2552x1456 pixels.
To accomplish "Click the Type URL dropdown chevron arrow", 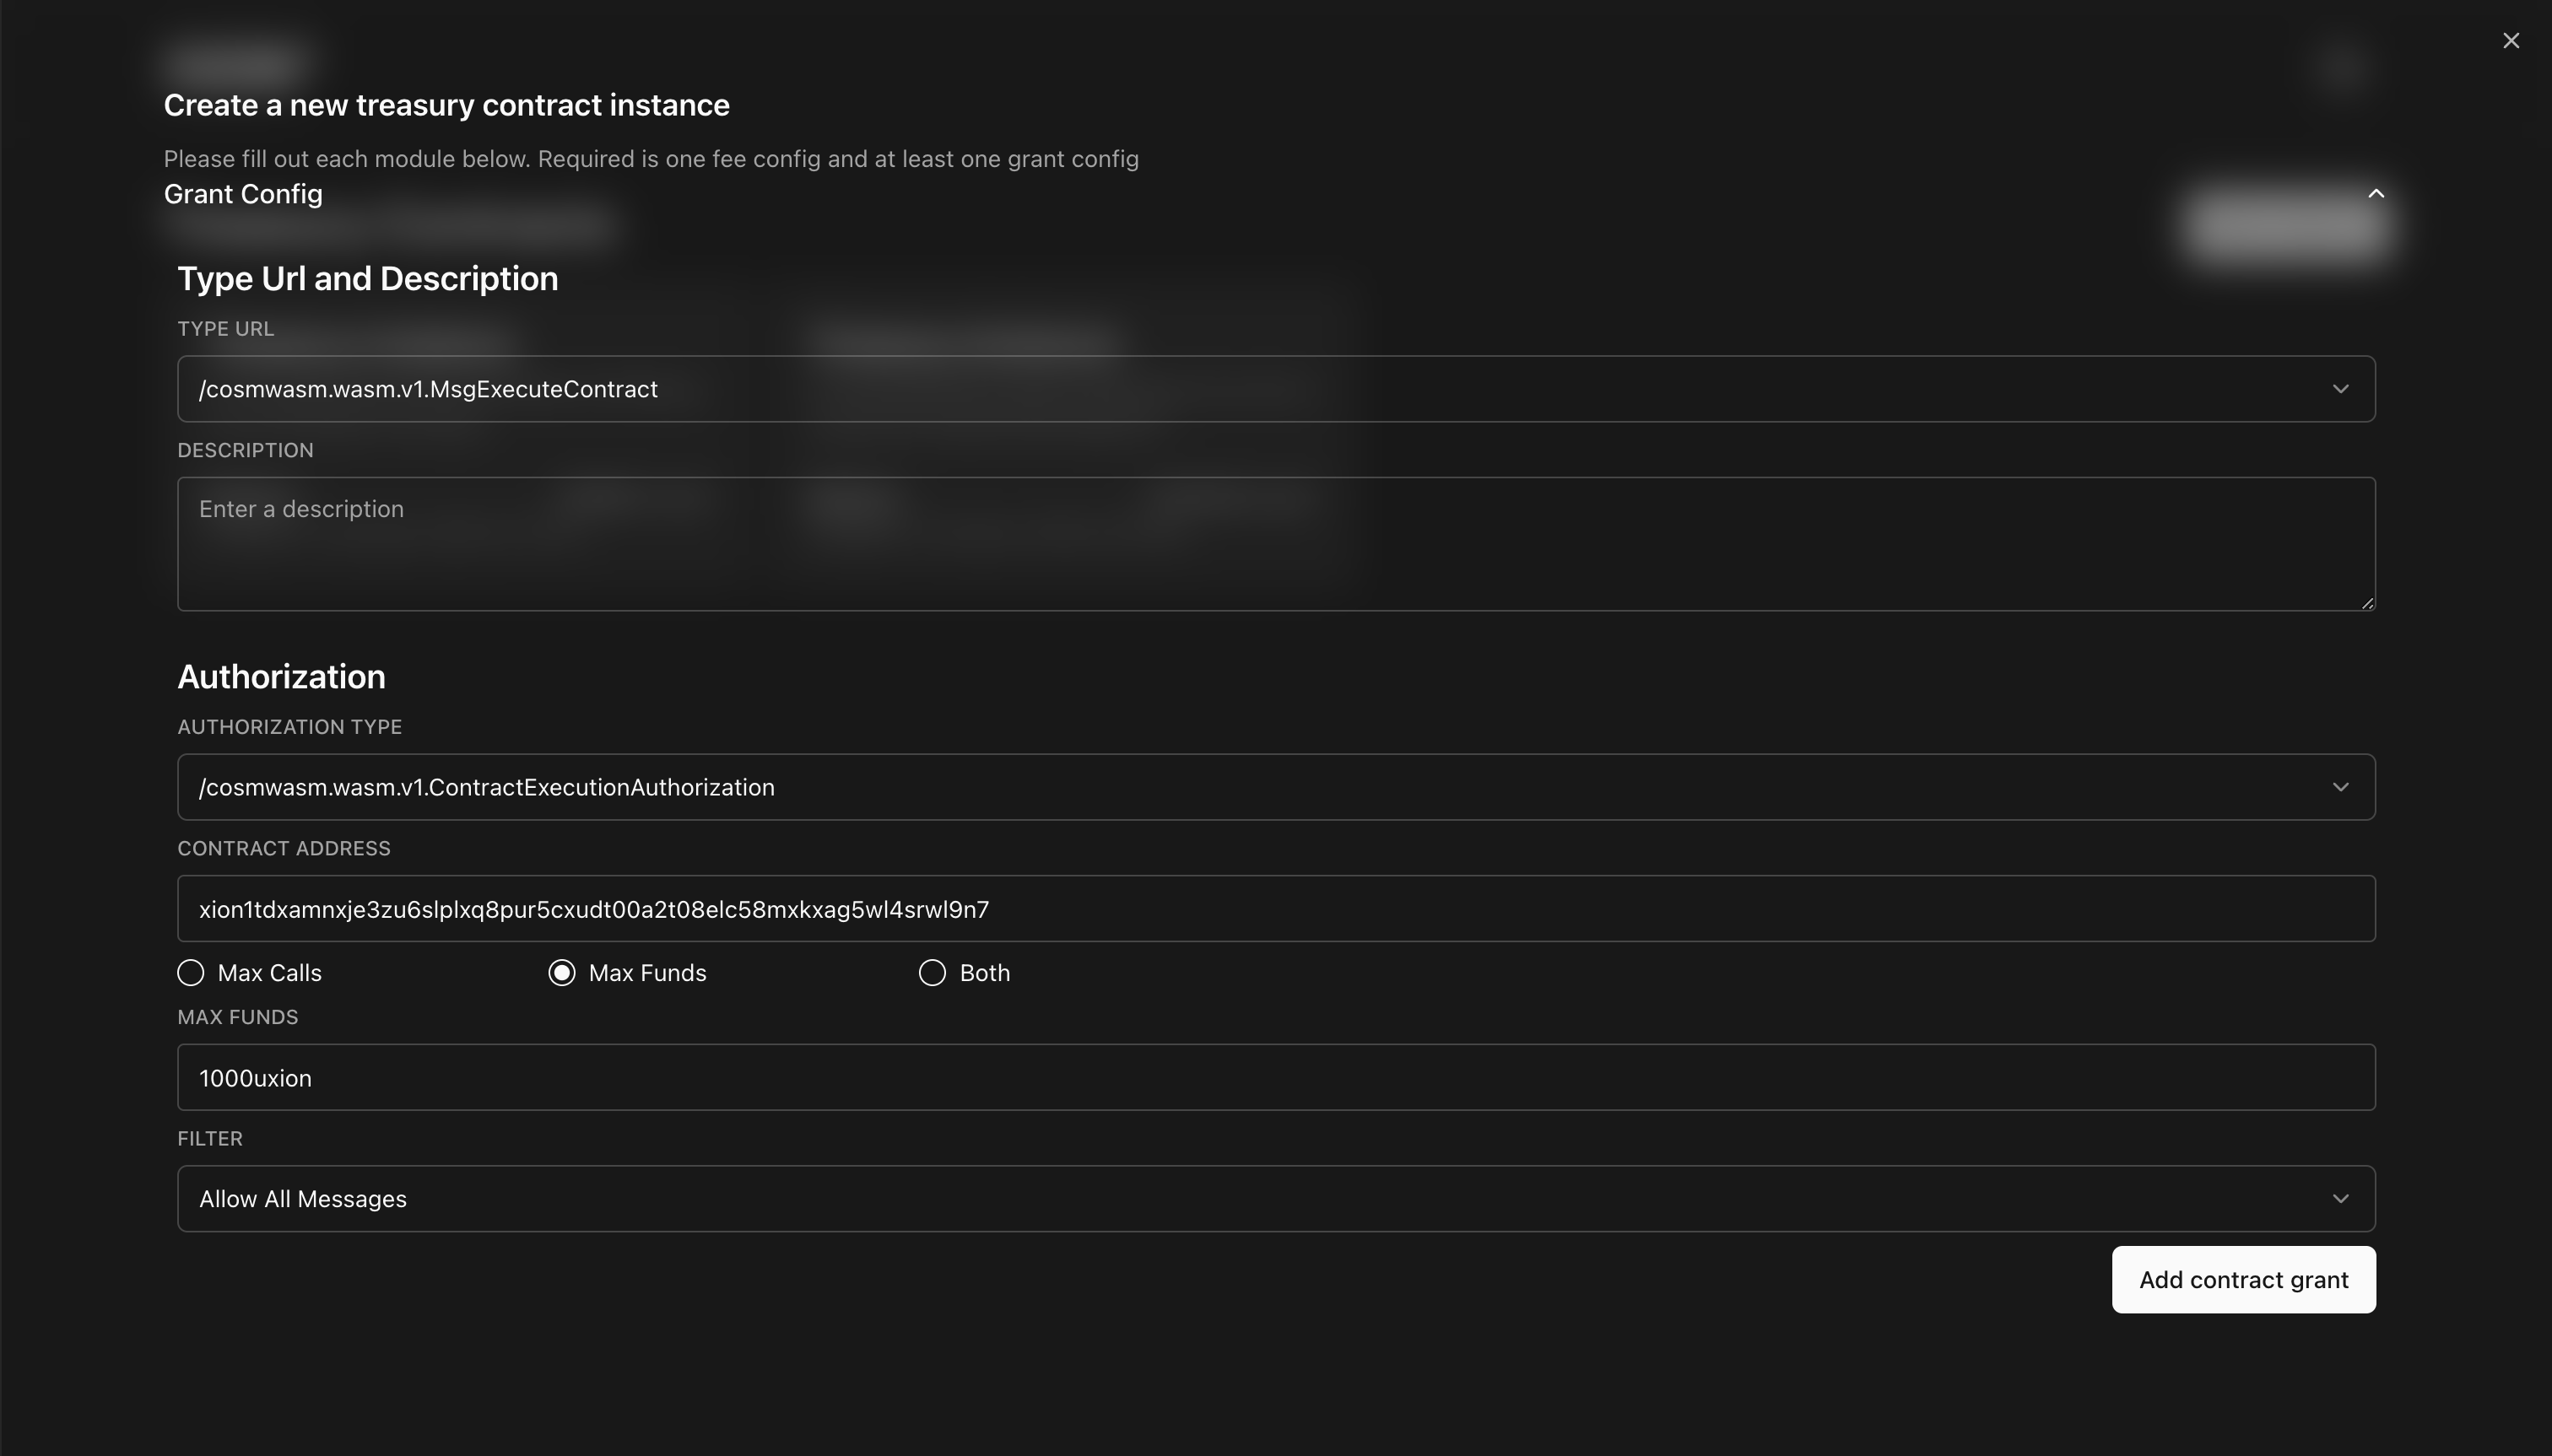I will tap(2341, 389).
